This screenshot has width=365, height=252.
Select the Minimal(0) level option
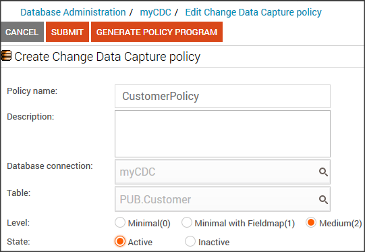(120, 222)
